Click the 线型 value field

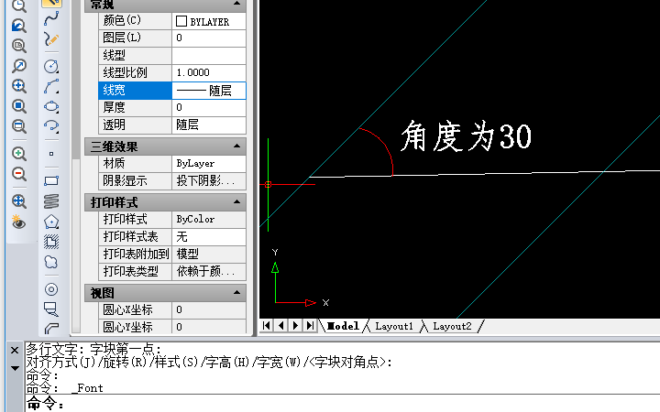click(209, 56)
